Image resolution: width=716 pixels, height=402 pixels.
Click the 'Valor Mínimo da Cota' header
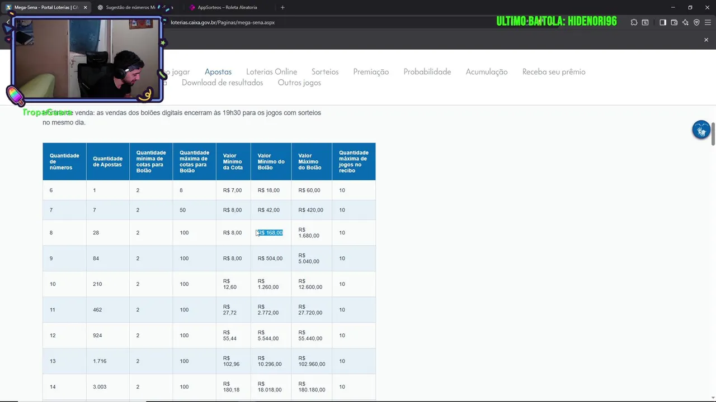(233, 161)
